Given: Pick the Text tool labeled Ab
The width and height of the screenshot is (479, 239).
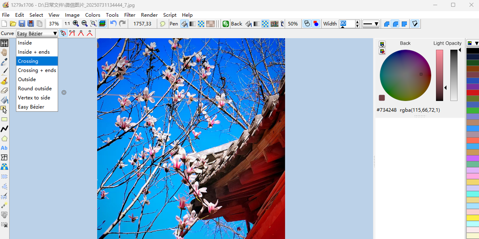Looking at the screenshot, I should tap(4, 148).
